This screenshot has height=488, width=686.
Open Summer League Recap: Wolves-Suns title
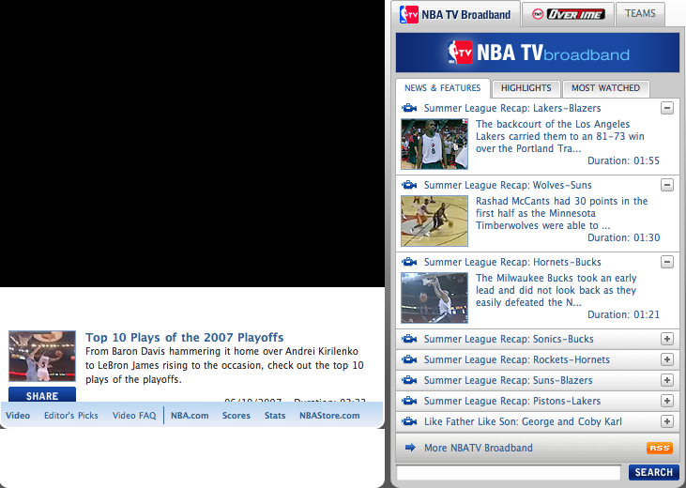tap(508, 185)
